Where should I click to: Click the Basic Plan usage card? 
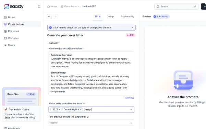22,97
